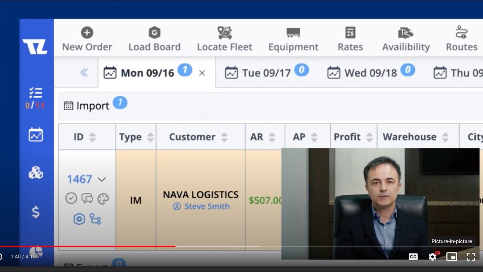Open the calendar chart sidebar icon
Screen dimensions: 483x272
click(36, 135)
